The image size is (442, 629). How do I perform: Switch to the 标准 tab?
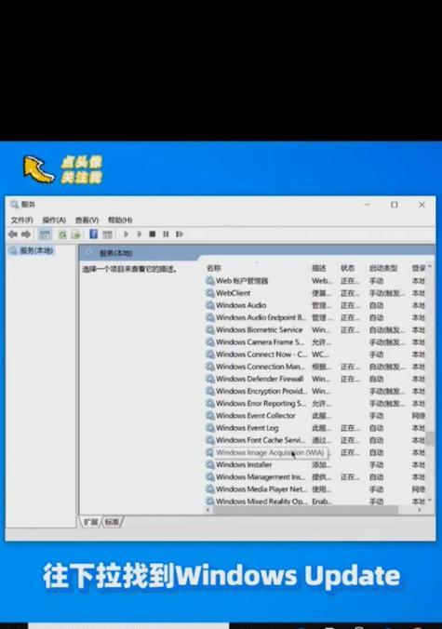(x=112, y=522)
